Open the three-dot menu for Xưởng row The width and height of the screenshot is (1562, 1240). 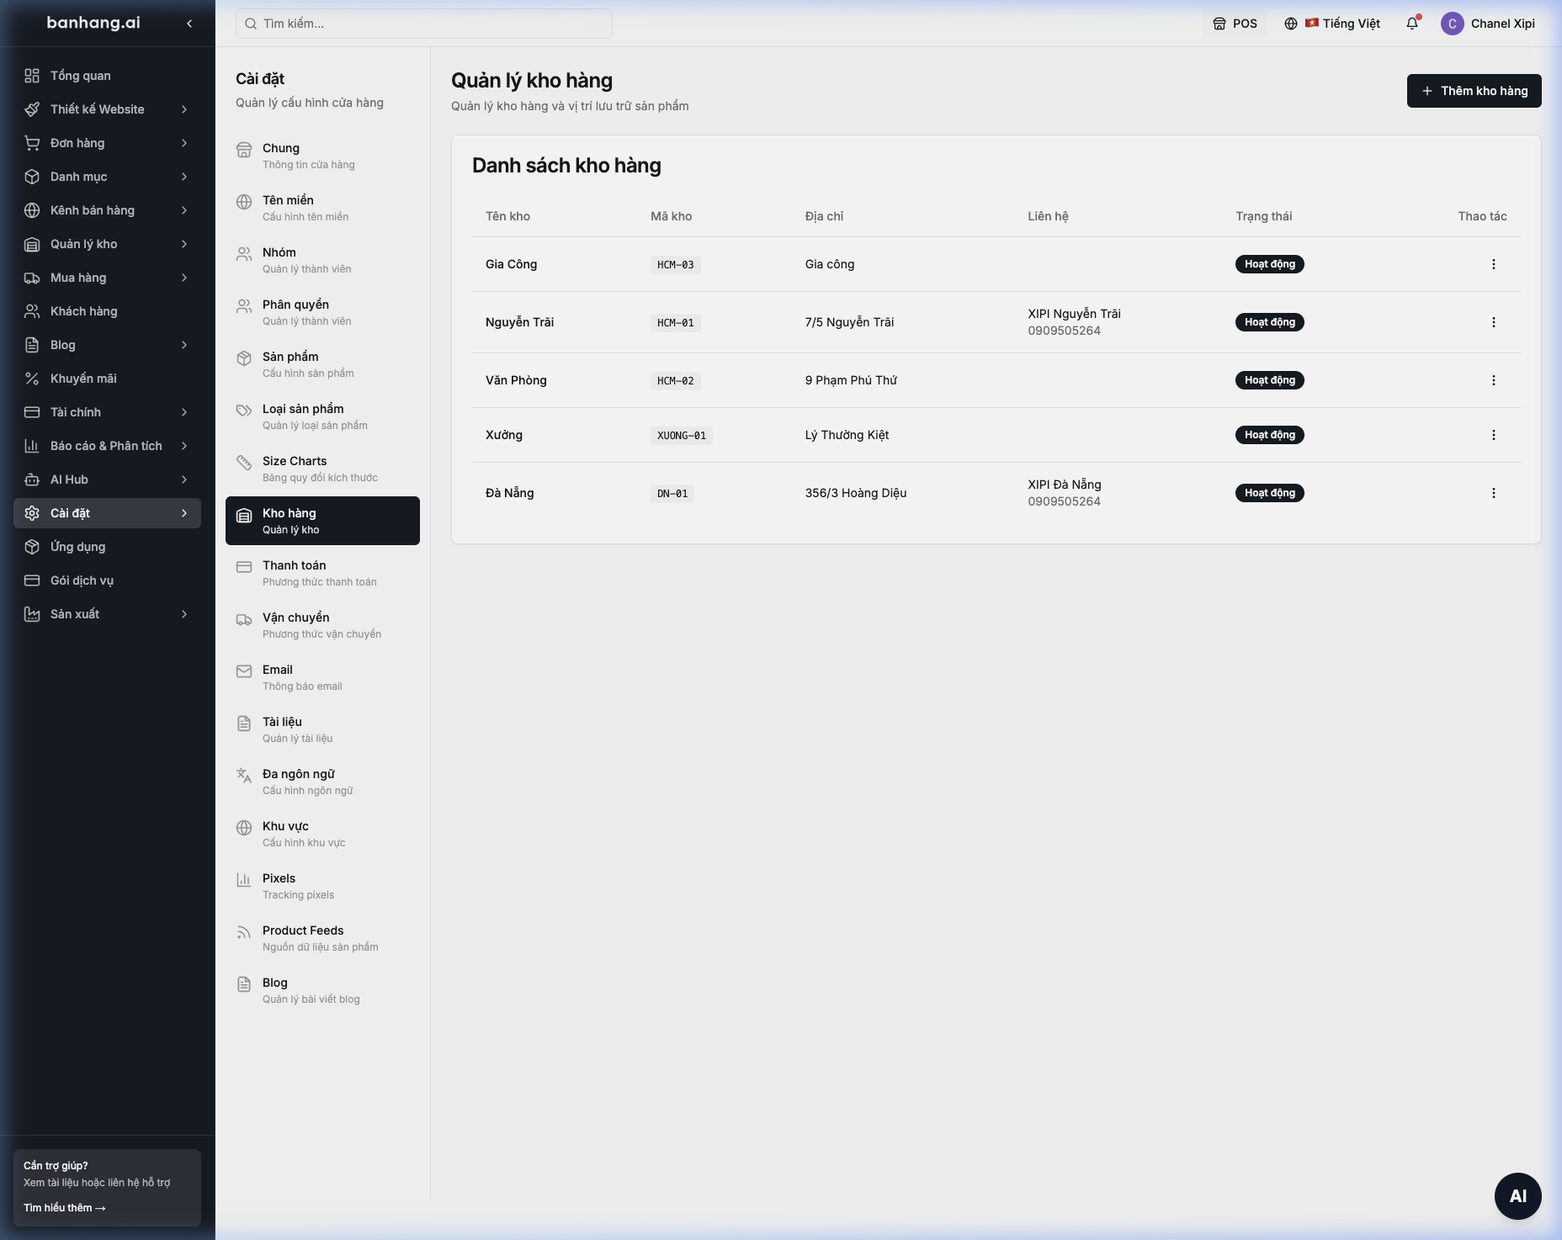[x=1493, y=435]
